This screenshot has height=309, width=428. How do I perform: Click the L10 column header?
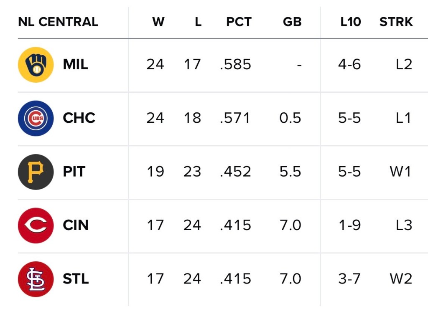coord(350,22)
